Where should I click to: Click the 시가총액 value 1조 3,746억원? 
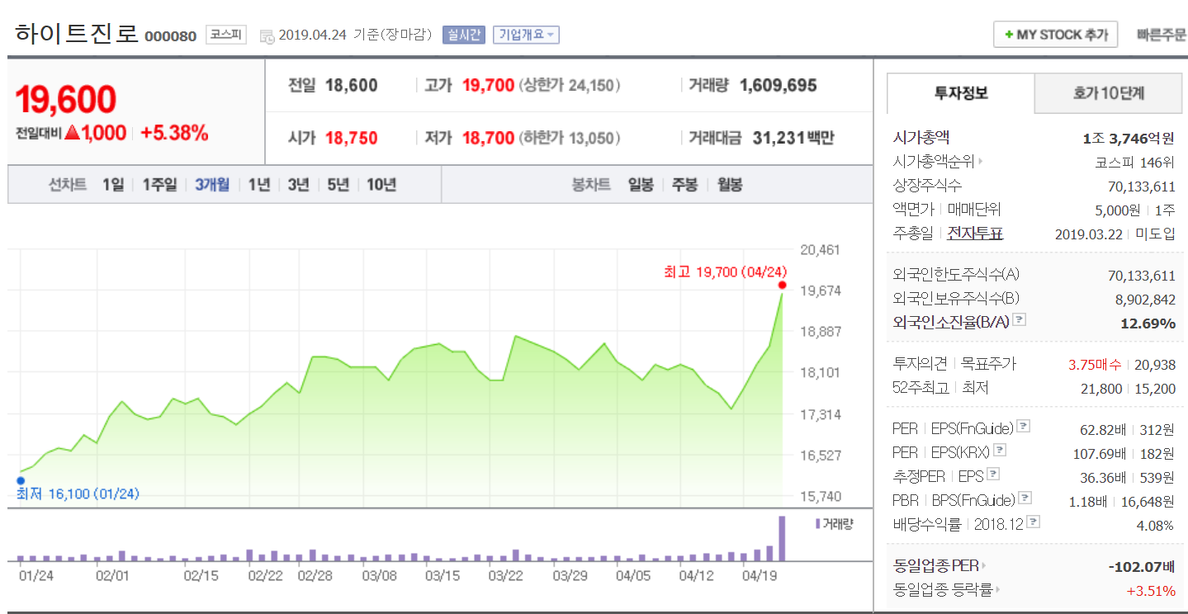pyautogui.click(x=1129, y=138)
